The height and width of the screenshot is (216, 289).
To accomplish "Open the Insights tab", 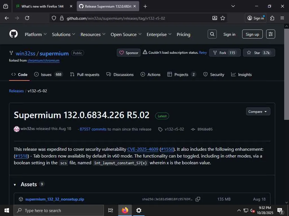I will (x=242, y=75).
